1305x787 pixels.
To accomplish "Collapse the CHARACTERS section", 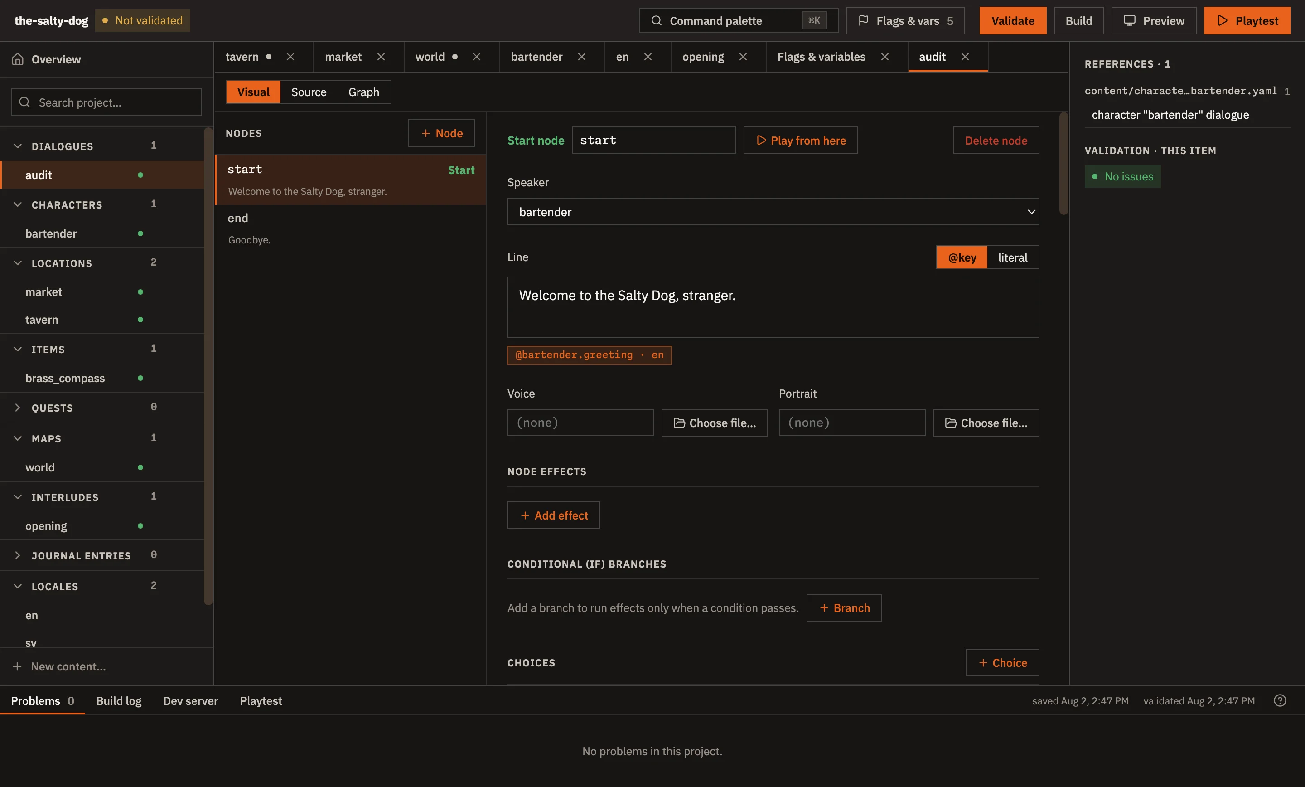I will (x=18, y=204).
